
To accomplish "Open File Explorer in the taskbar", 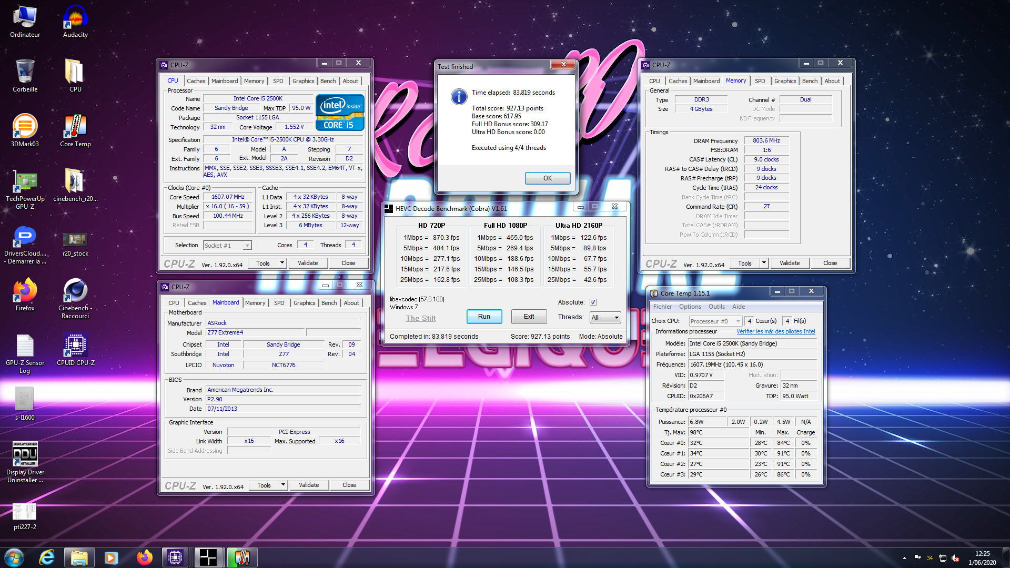I will click(79, 557).
